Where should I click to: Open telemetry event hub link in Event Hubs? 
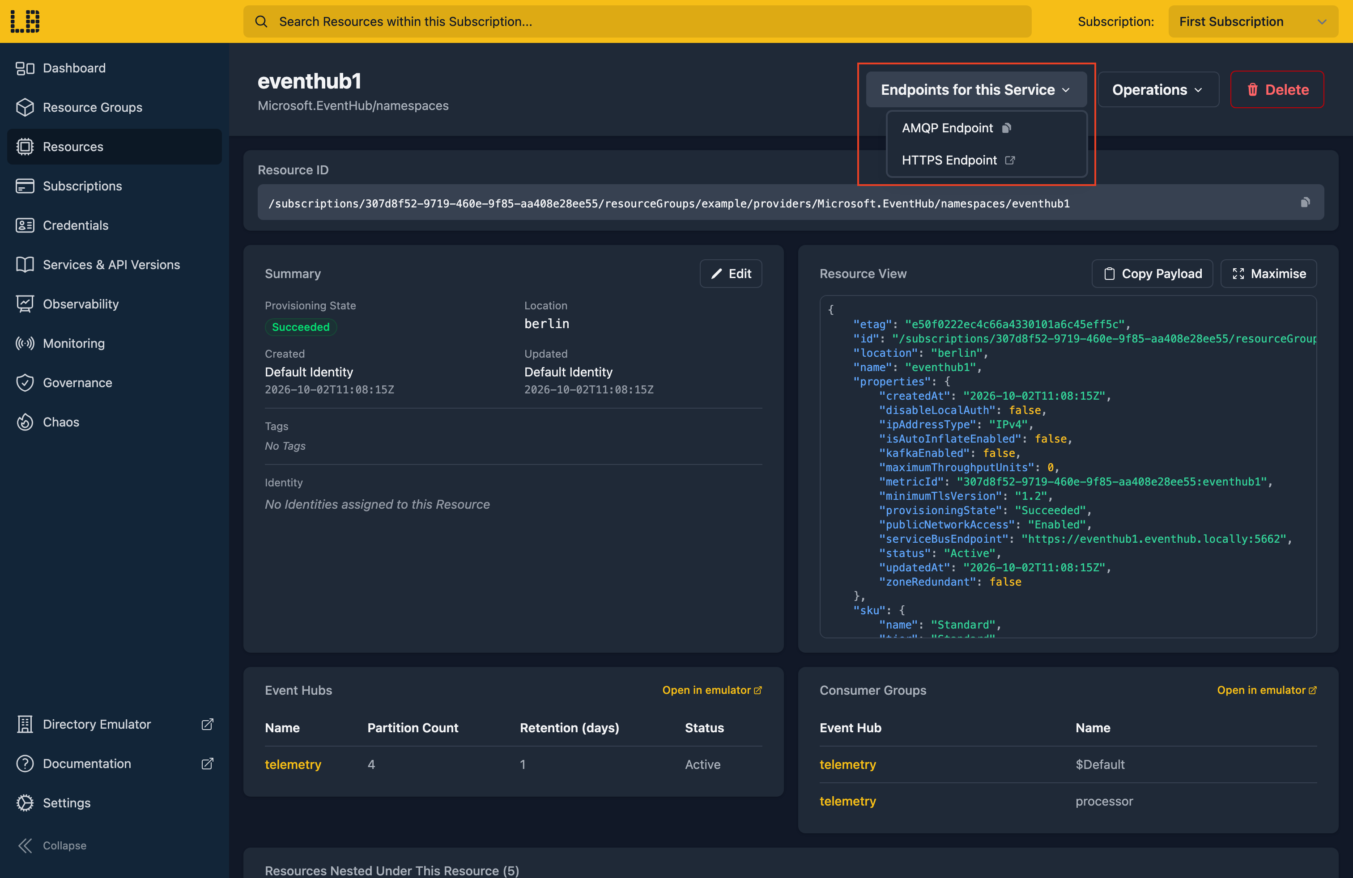tap(293, 764)
